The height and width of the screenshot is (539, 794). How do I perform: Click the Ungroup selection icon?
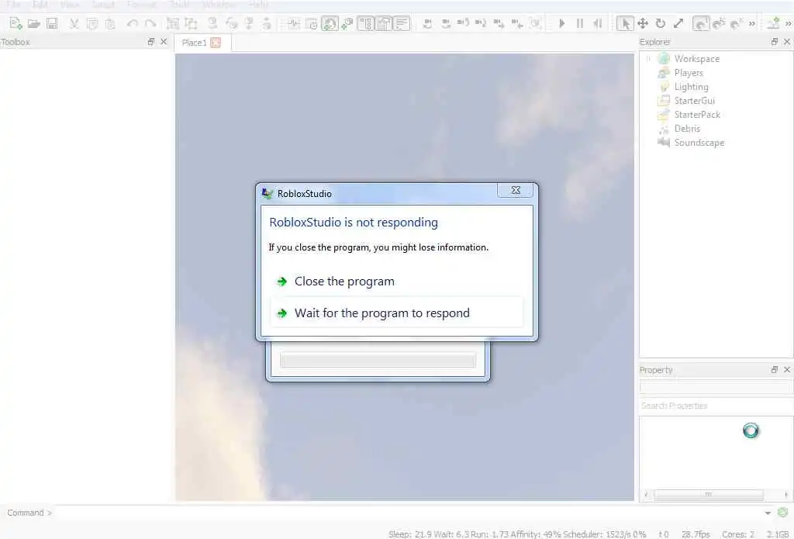(x=191, y=23)
